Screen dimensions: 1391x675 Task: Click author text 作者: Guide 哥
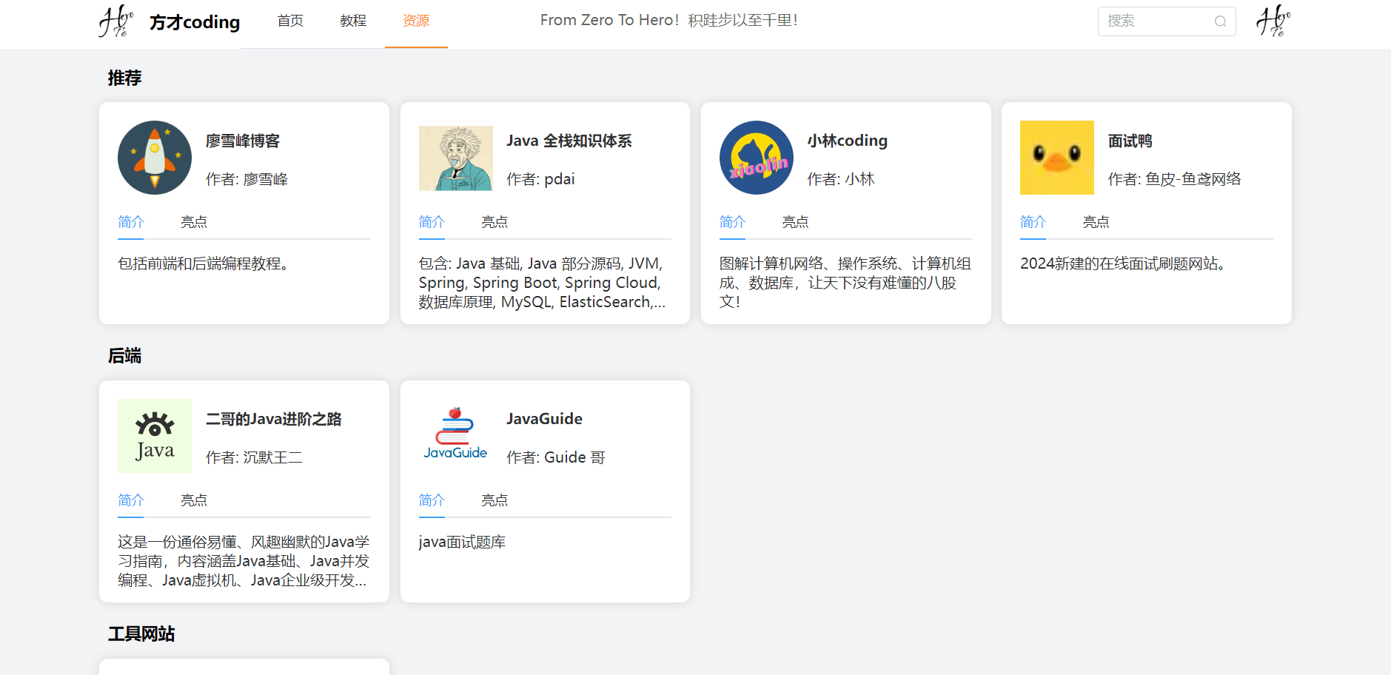[556, 457]
